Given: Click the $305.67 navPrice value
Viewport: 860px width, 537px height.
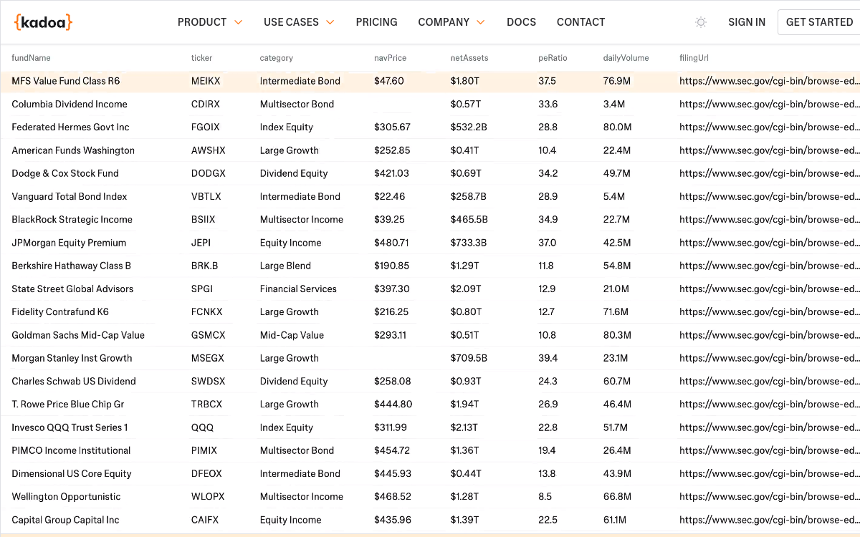Looking at the screenshot, I should coord(392,127).
